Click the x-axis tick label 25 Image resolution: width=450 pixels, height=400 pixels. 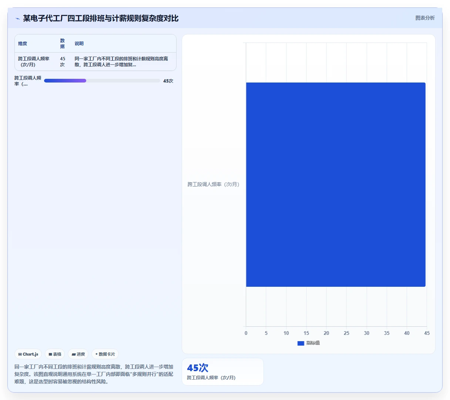tap(346, 333)
